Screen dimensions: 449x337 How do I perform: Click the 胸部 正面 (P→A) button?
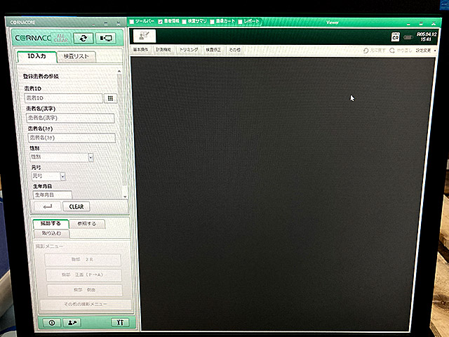pyautogui.click(x=83, y=275)
